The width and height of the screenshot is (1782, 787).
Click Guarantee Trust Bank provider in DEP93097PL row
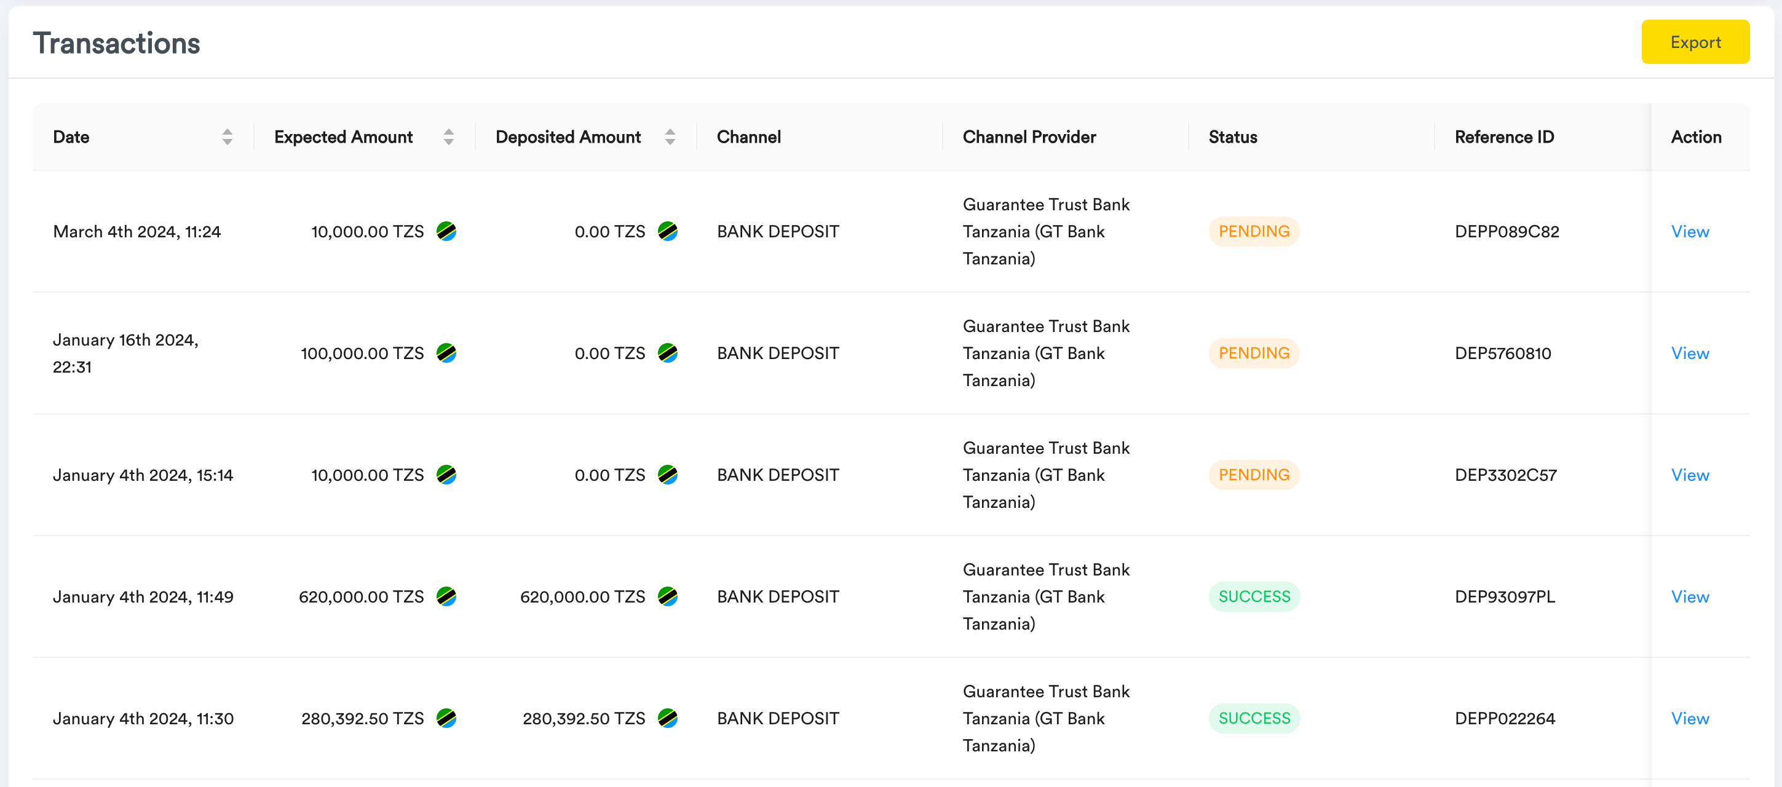click(x=1046, y=597)
